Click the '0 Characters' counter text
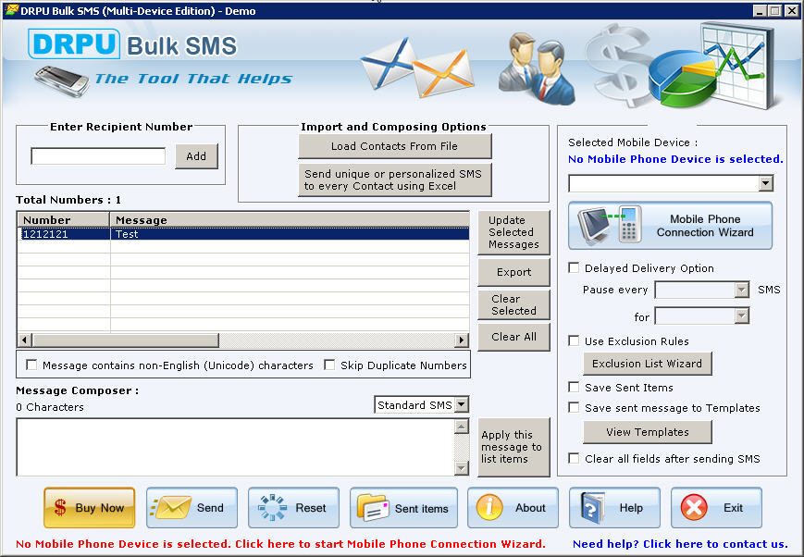 tap(50, 407)
